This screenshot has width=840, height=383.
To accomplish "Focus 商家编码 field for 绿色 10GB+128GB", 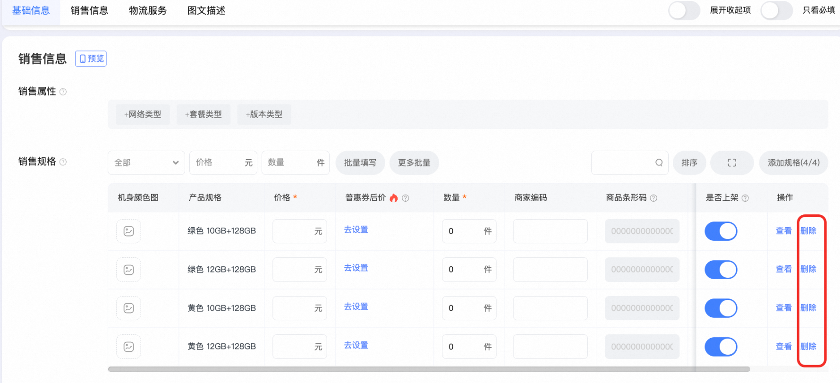I will pyautogui.click(x=551, y=231).
